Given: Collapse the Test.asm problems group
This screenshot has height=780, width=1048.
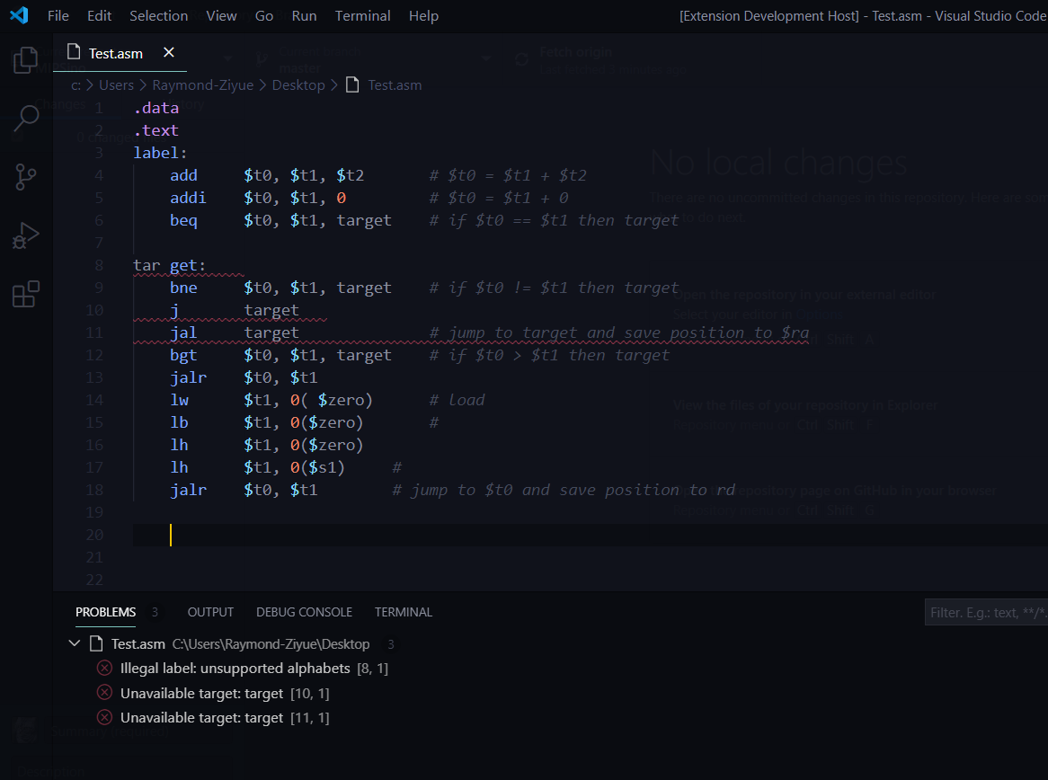Looking at the screenshot, I should [75, 643].
